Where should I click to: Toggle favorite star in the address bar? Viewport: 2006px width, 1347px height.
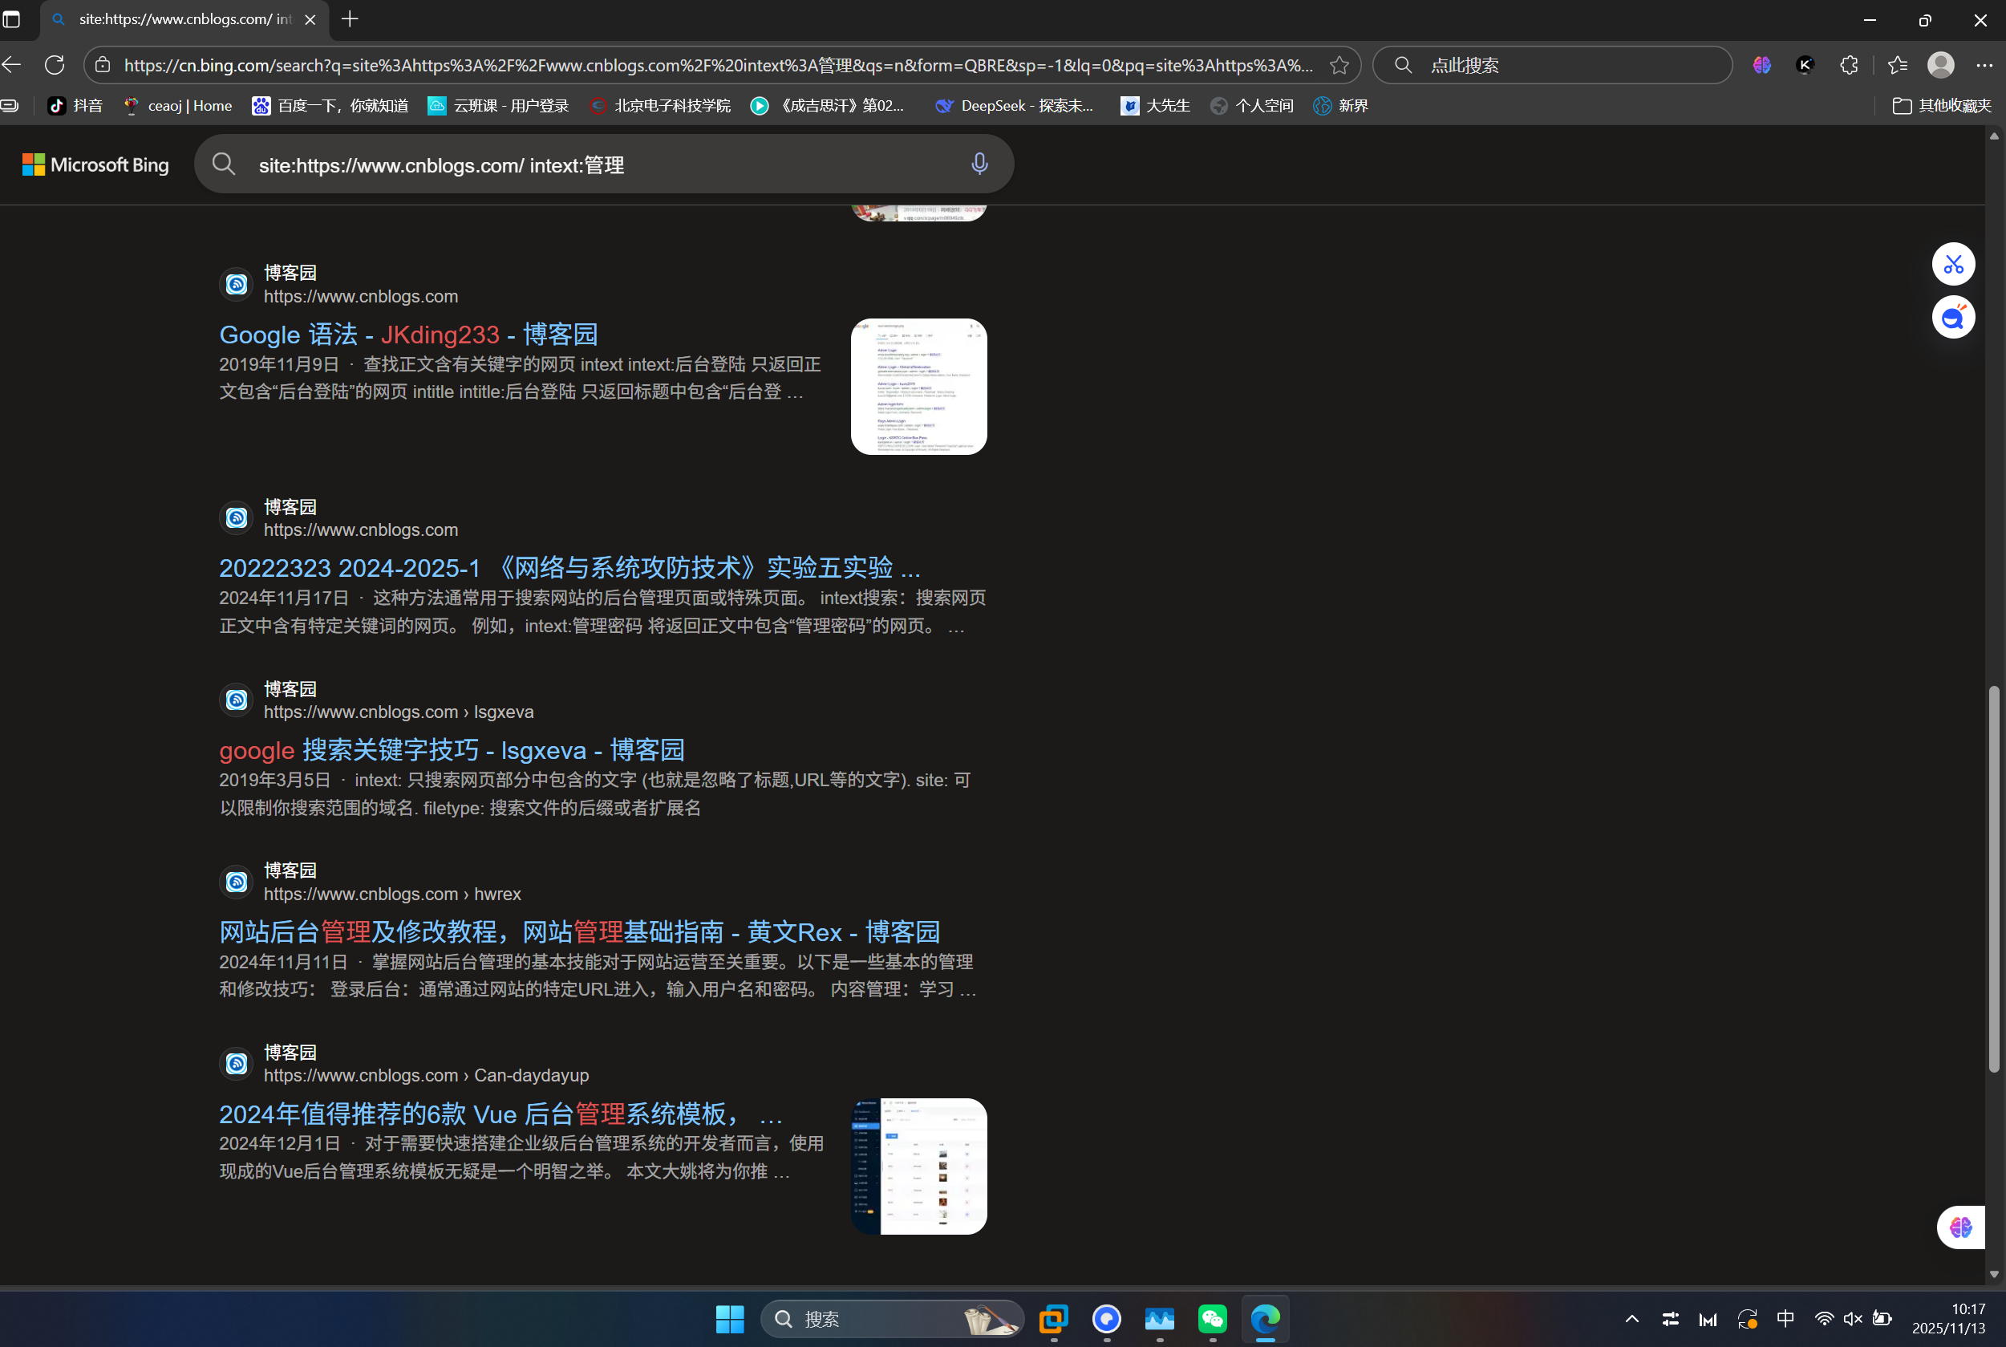1339,64
